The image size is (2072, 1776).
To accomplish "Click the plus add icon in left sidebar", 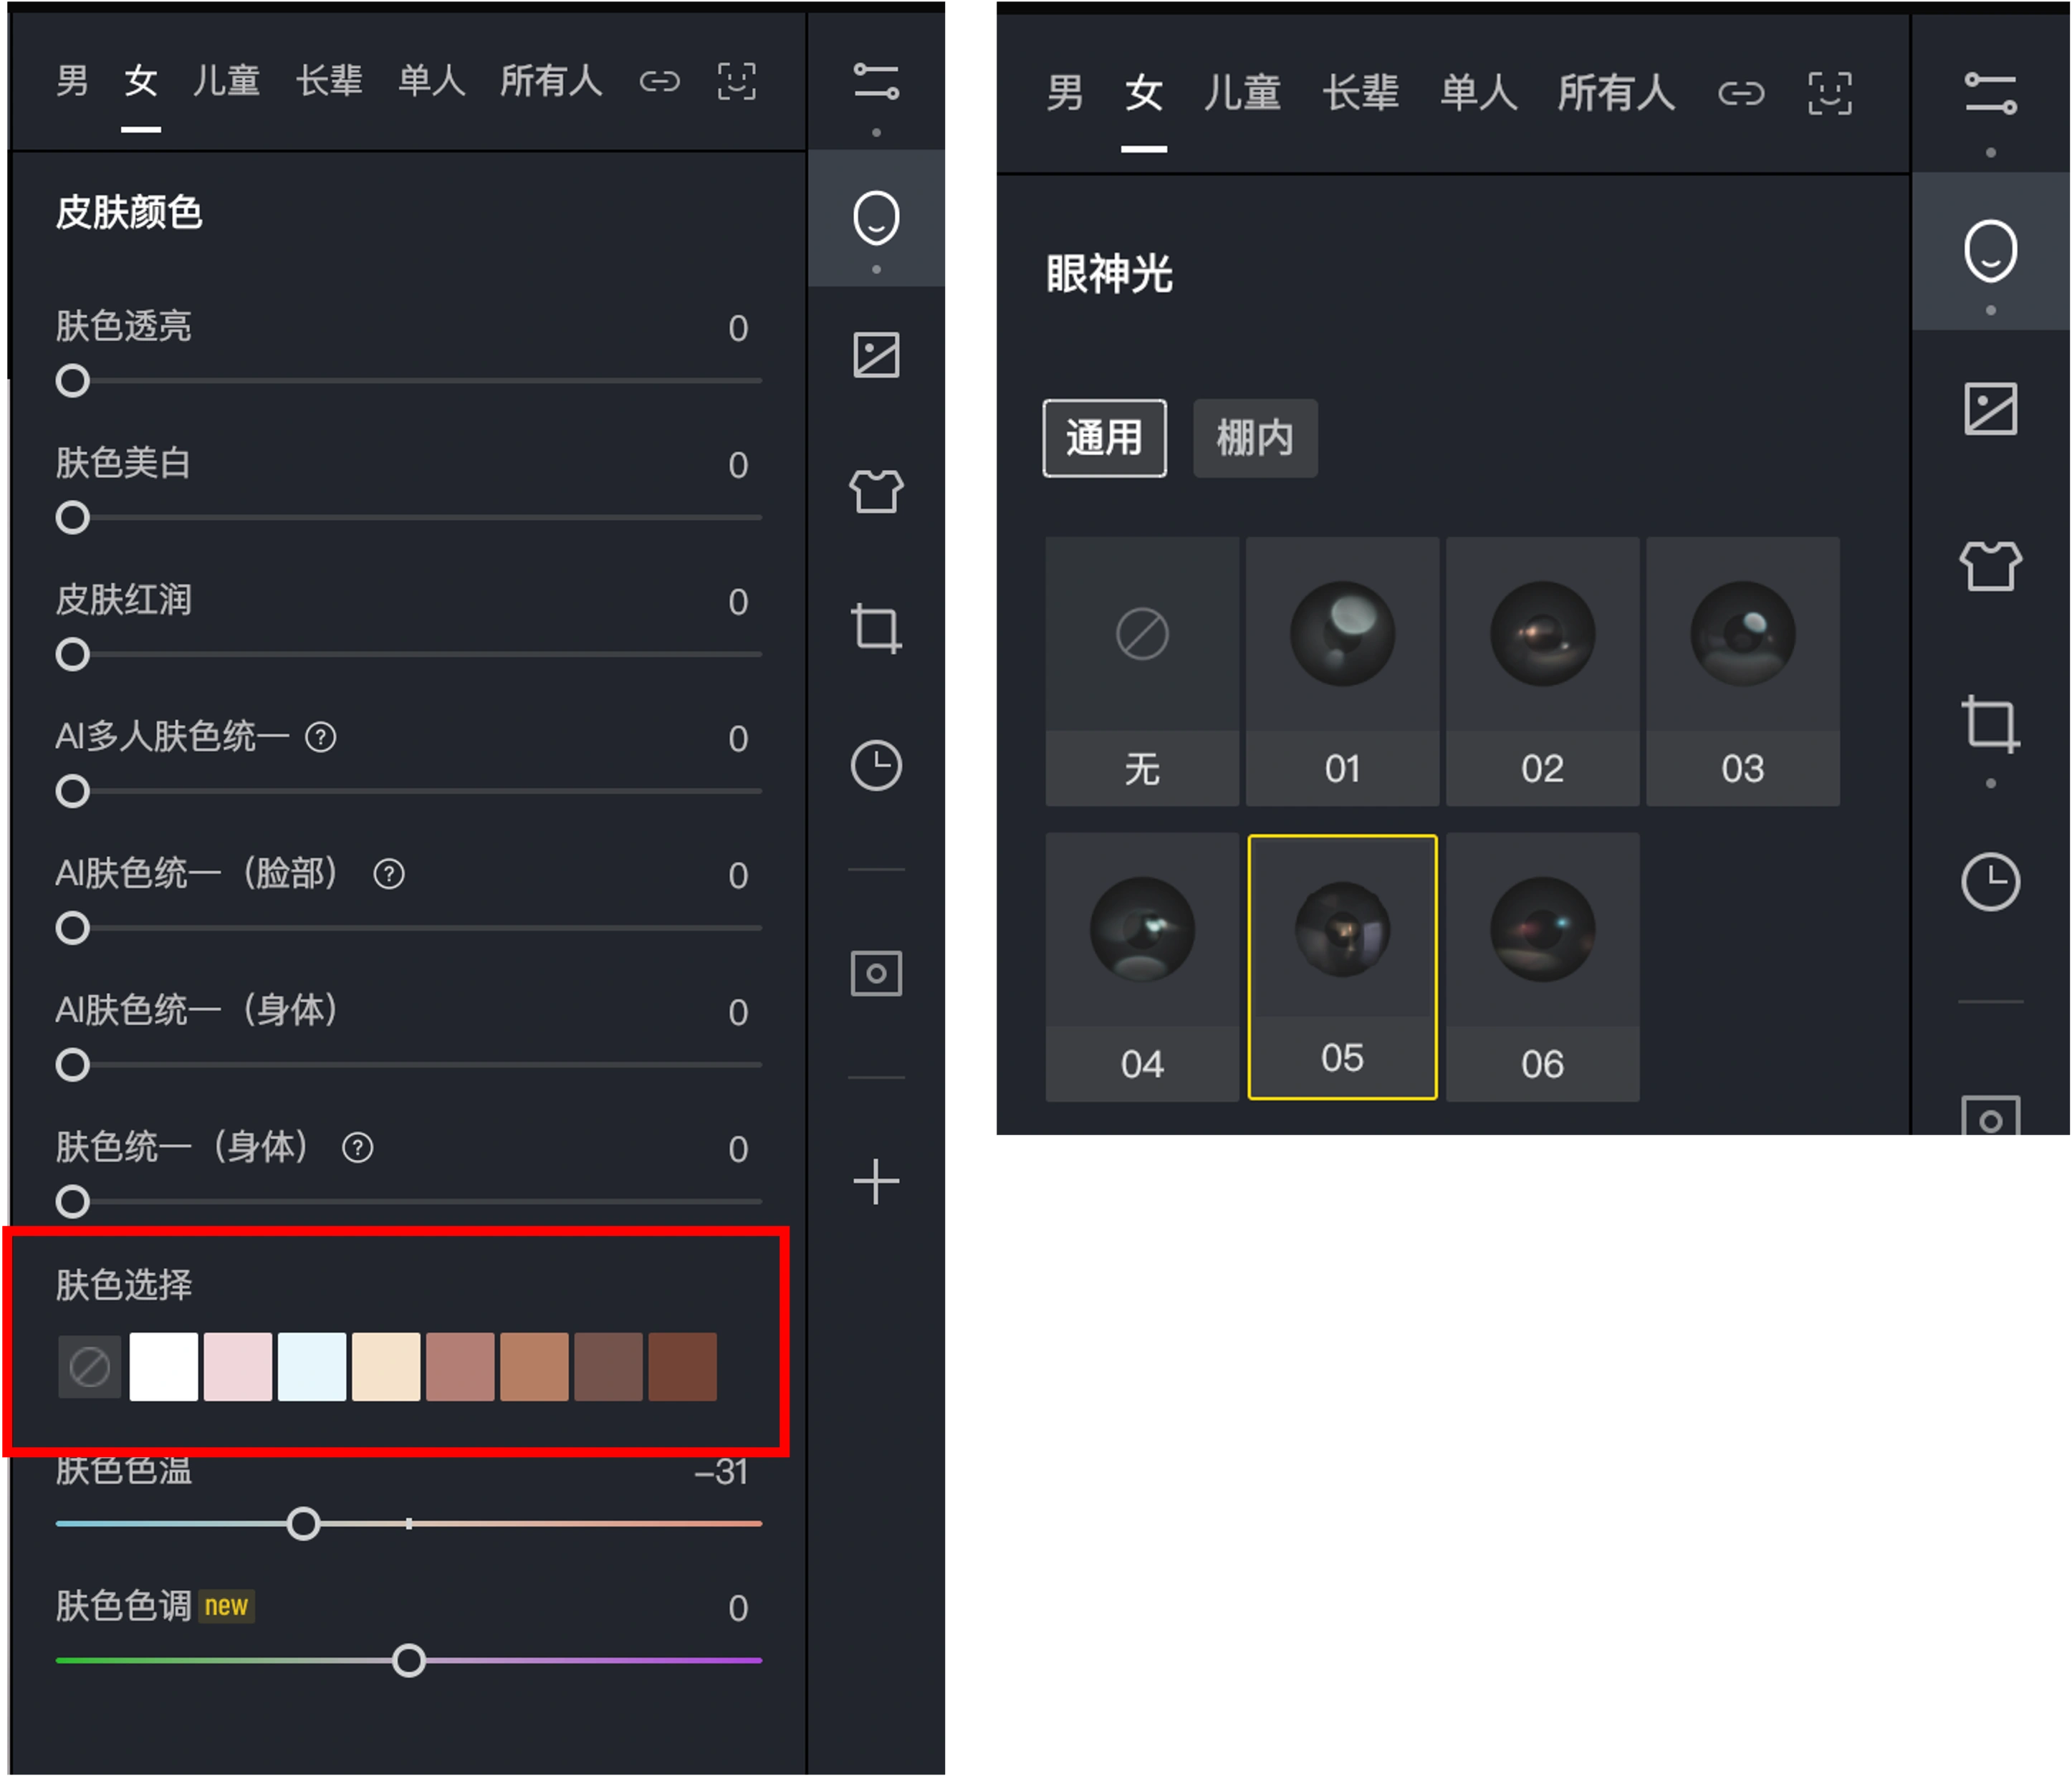I will [x=876, y=1182].
